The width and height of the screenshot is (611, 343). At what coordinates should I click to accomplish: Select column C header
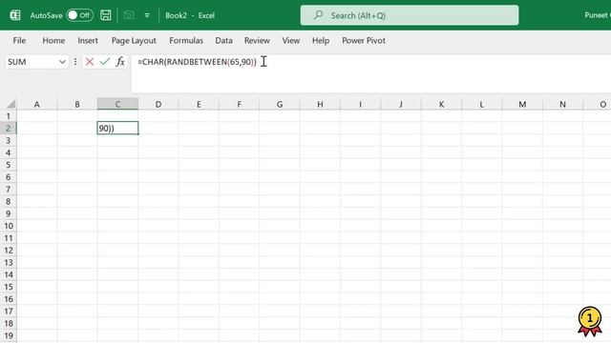coord(117,104)
